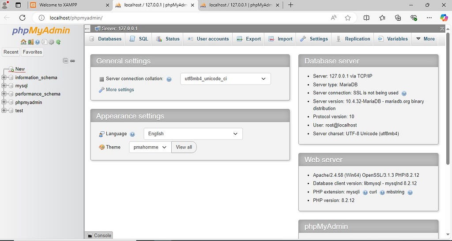The width and height of the screenshot is (452, 241).
Task: Hide navigation panel using left arrow icon
Action: click(x=88, y=29)
